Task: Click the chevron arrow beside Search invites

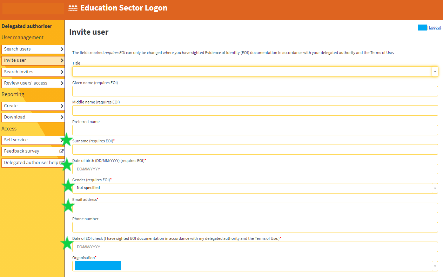Action: [62, 72]
